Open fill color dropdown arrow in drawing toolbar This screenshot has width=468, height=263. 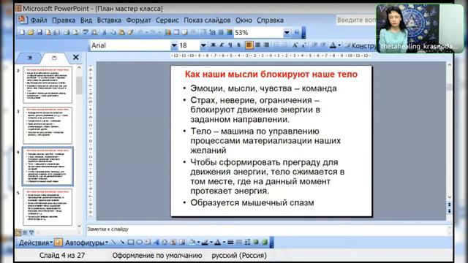point(199,242)
